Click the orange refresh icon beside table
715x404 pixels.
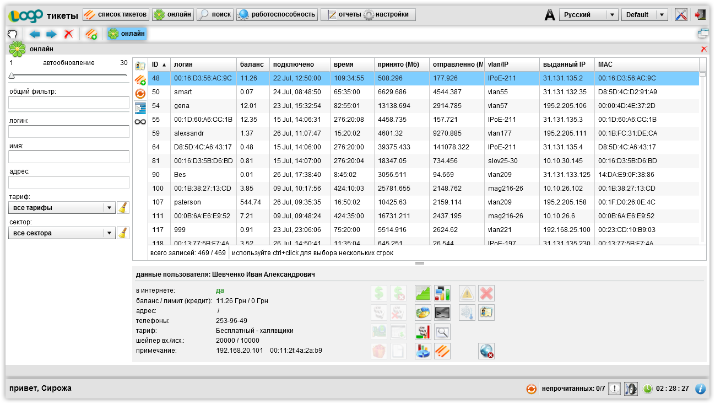(140, 94)
